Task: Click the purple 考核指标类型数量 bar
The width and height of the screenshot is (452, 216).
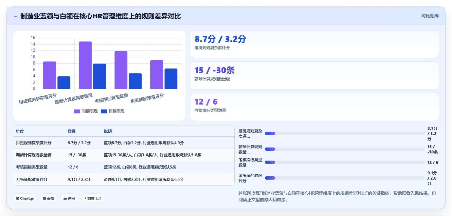Action: [121, 70]
